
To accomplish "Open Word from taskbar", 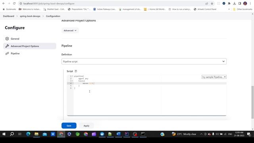I will pos(119,134).
